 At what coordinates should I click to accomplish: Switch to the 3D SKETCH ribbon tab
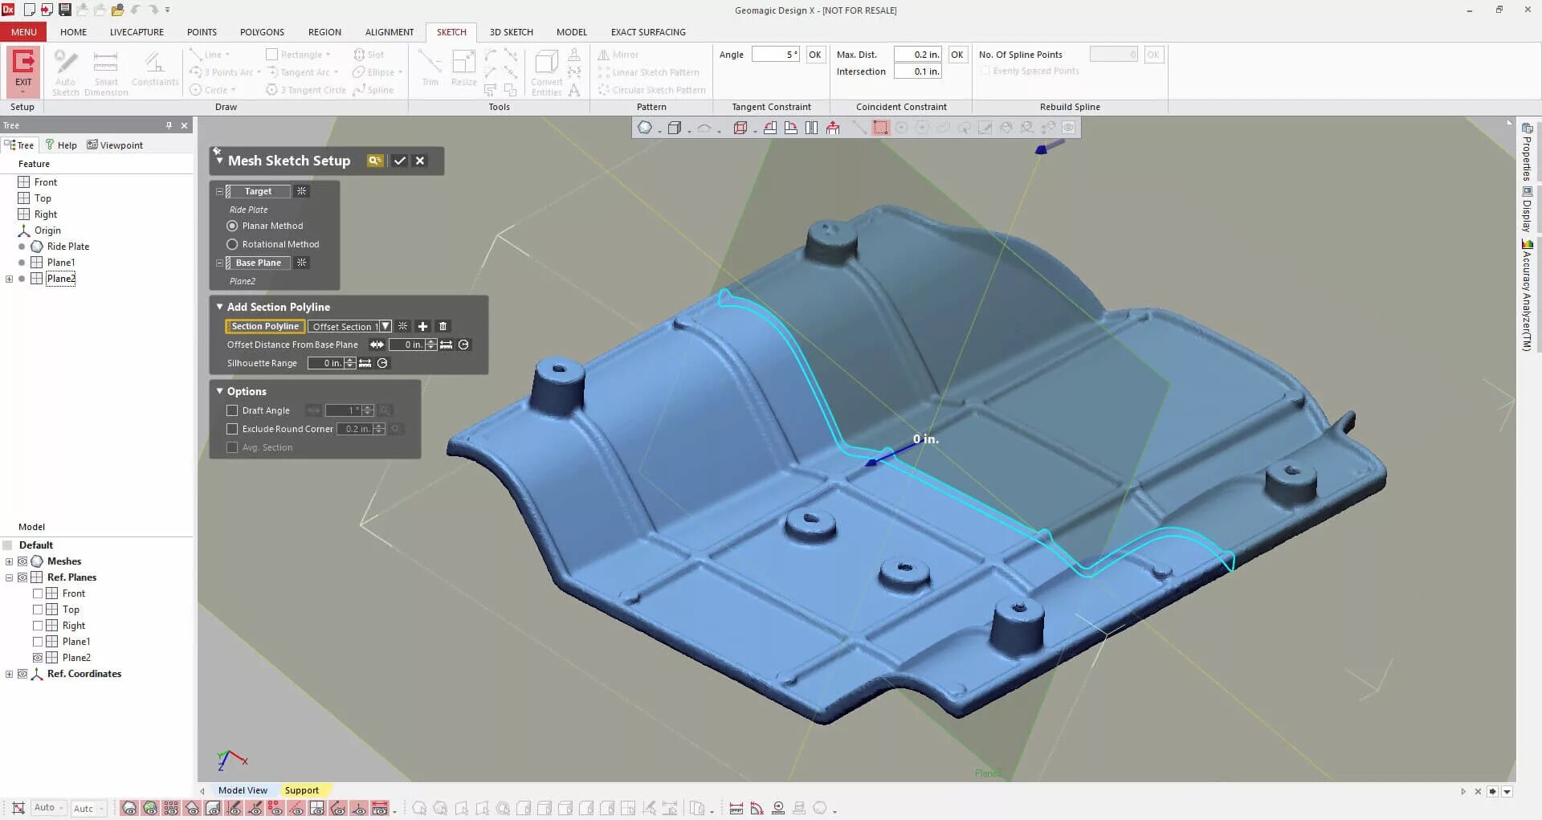tap(511, 32)
